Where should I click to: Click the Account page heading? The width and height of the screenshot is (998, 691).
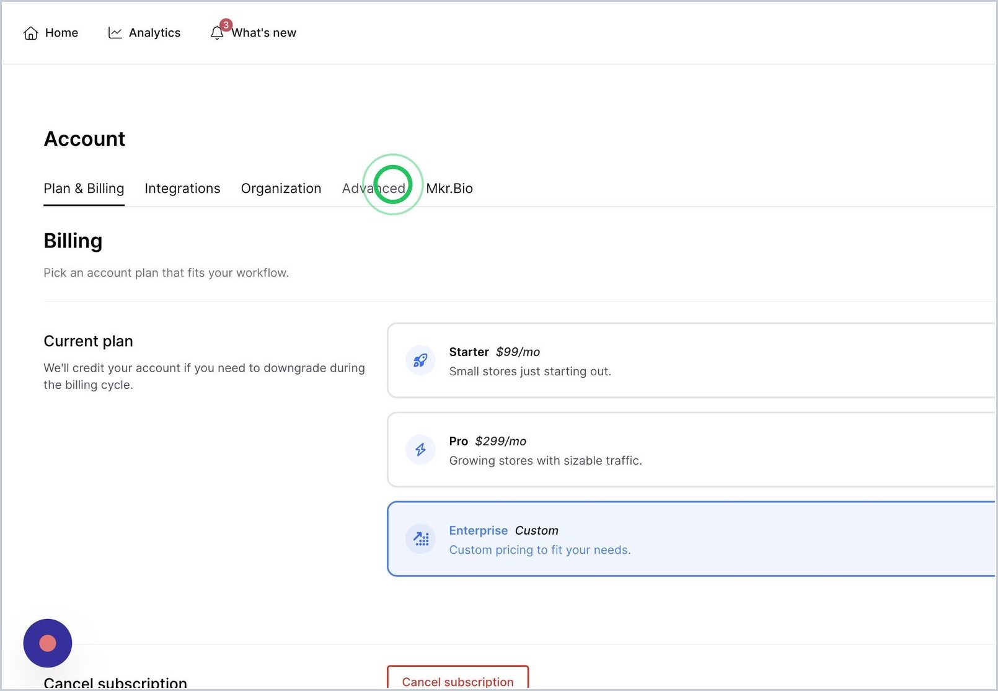(84, 139)
